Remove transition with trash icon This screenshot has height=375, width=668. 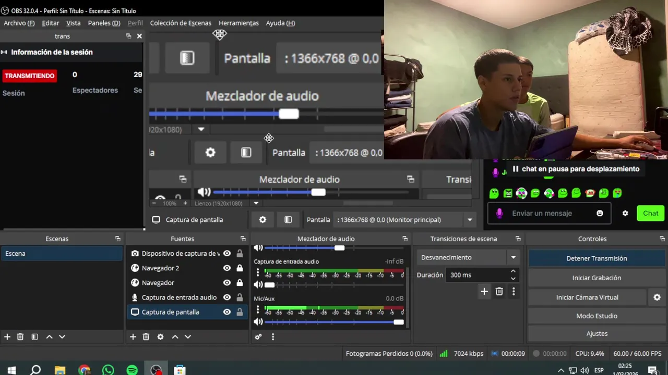(499, 292)
